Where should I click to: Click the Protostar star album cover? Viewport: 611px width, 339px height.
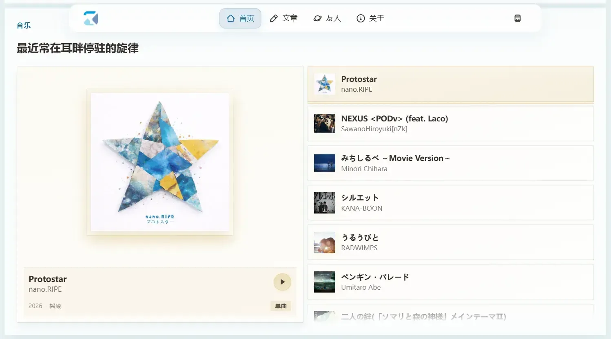click(160, 162)
